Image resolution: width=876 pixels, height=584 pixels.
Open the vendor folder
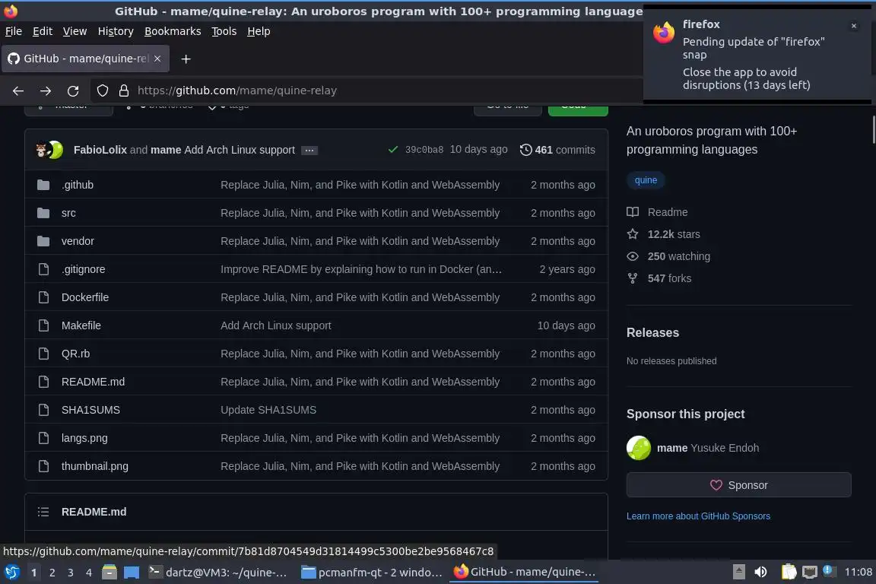(78, 241)
